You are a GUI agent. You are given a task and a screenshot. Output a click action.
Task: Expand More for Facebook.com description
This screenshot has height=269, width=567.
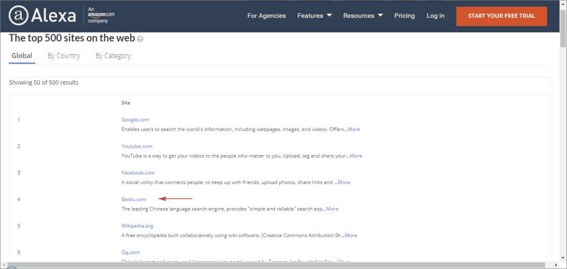coord(344,182)
